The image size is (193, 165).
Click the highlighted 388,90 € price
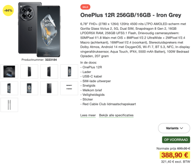pos(175,155)
